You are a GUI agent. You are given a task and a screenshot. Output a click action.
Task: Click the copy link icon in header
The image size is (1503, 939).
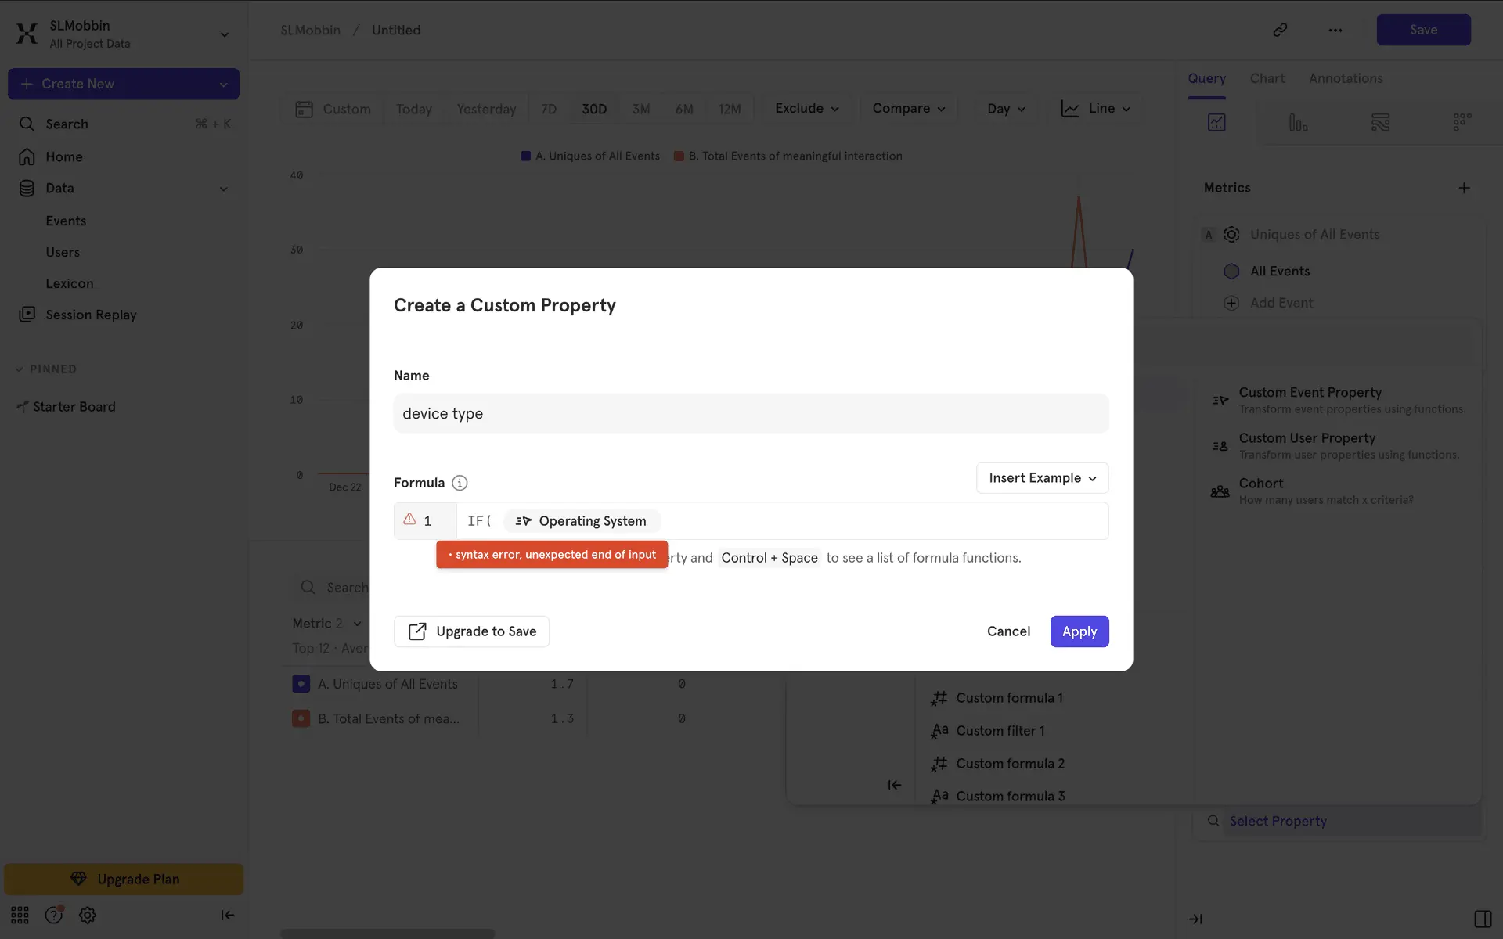point(1280,30)
